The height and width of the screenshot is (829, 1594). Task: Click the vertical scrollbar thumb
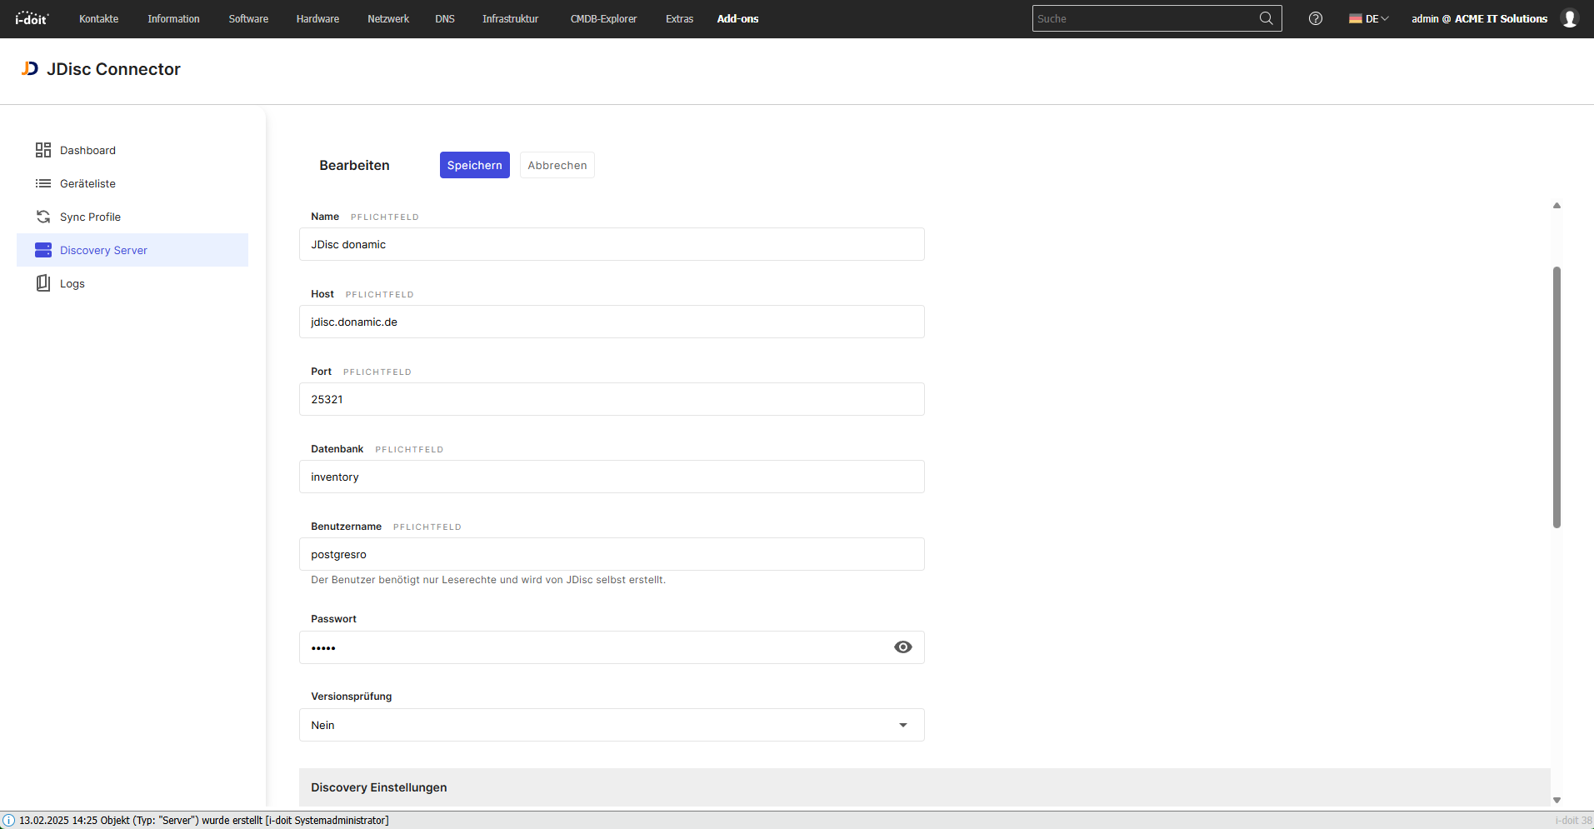coord(1556,397)
